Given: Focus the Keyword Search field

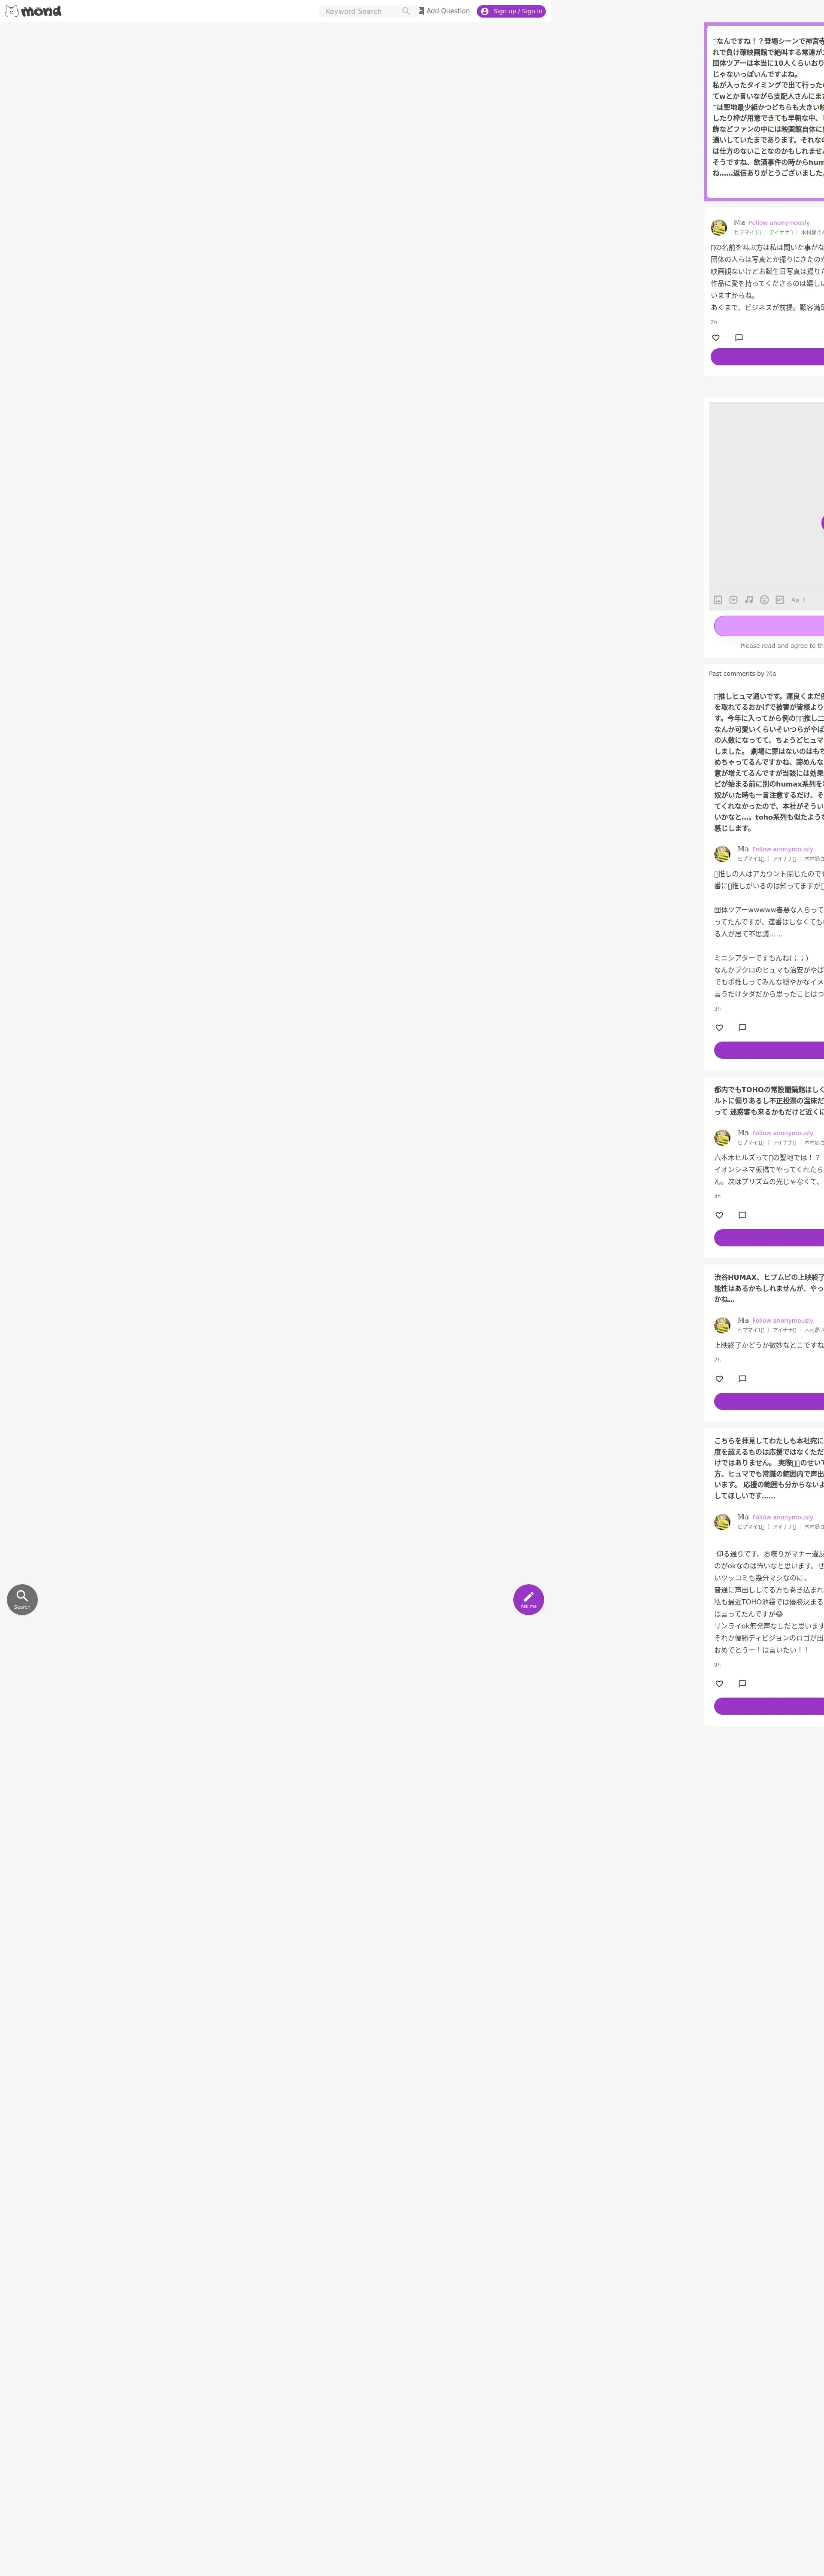Looking at the screenshot, I should tap(361, 11).
